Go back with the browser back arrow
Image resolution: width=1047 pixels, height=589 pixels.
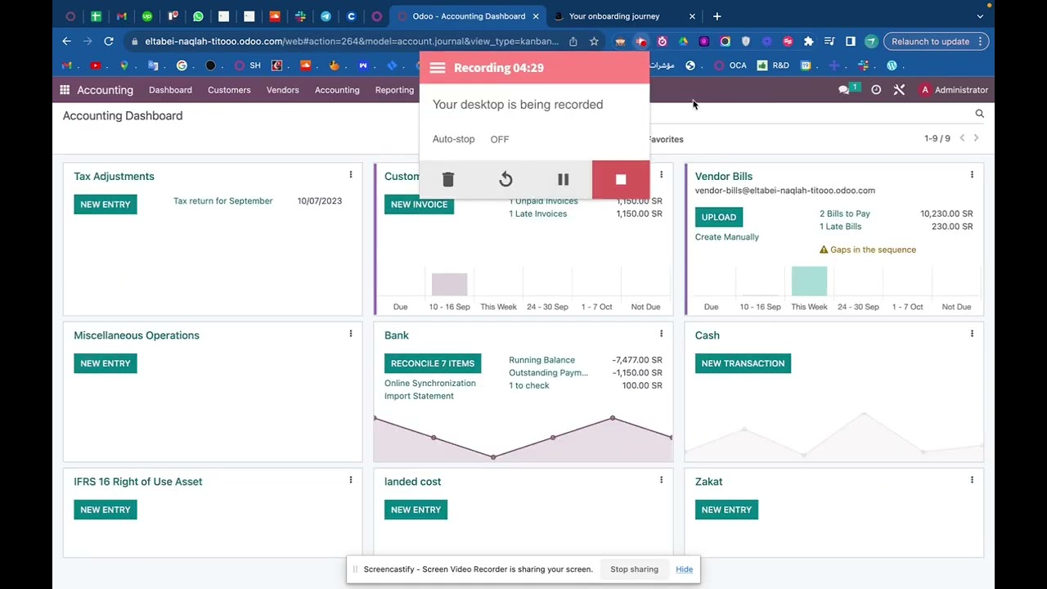click(x=66, y=41)
